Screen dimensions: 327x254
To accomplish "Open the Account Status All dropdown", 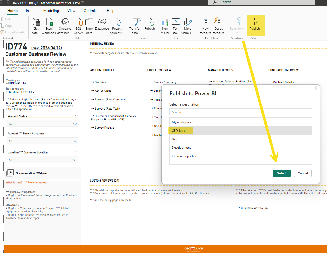I will point(42,124).
